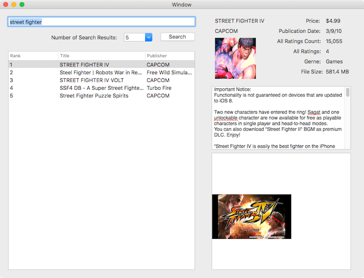Click the Street Fighter IV screenshot thumbnail
364x278 pixels.
(x=252, y=217)
